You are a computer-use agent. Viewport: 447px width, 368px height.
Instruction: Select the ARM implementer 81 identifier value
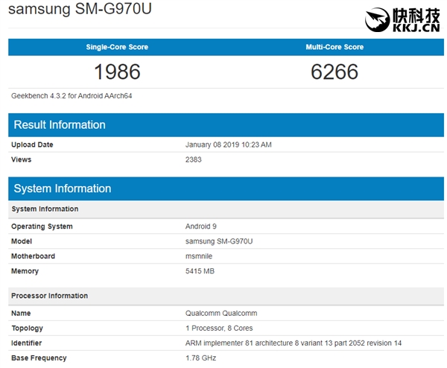point(294,343)
